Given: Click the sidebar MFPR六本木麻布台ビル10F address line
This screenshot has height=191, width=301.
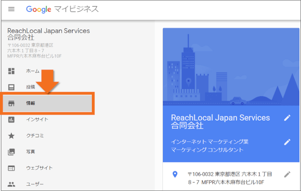Looking at the screenshot, I should (35, 56).
